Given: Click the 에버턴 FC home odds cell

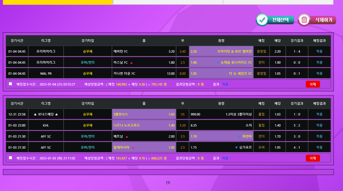Looking at the screenshot, I should coord(144,51).
